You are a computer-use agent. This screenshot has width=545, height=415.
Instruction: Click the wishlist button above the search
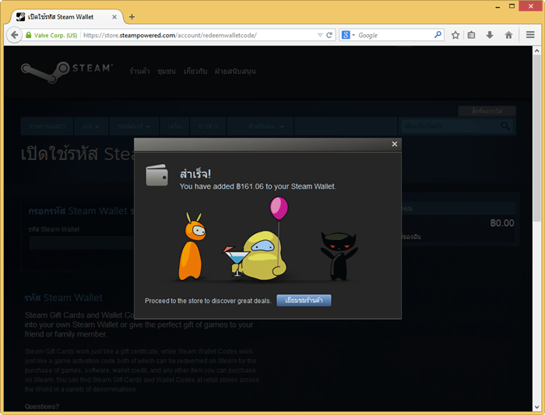(x=487, y=111)
